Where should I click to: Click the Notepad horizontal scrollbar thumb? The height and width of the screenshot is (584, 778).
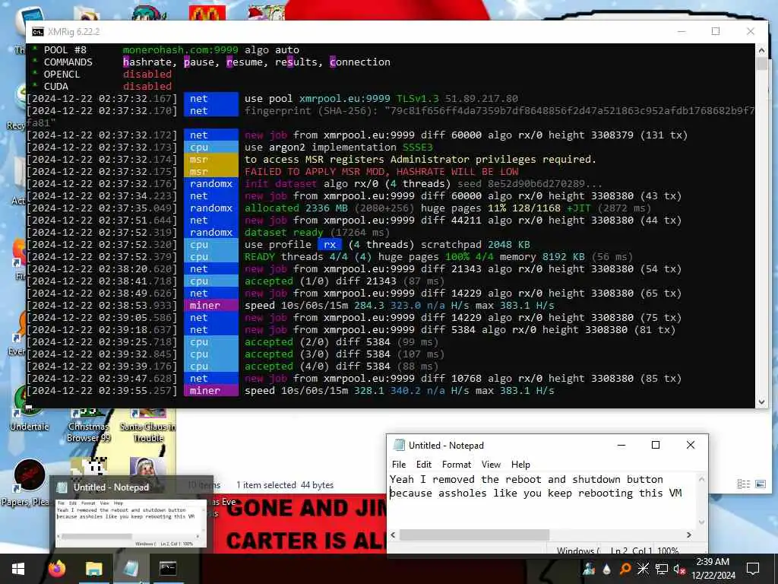[474, 535]
